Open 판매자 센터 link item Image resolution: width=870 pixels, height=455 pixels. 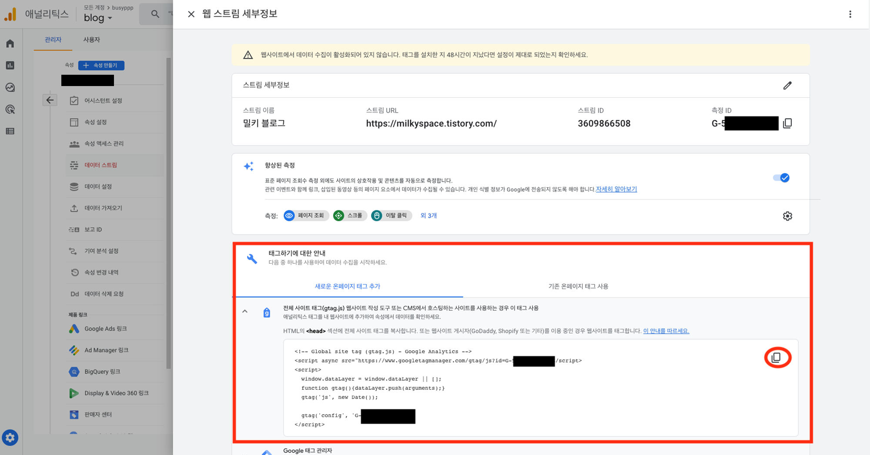coord(115,415)
